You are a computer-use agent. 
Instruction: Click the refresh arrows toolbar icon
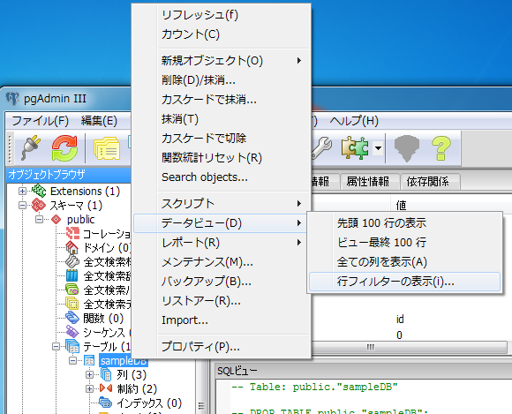(x=64, y=148)
